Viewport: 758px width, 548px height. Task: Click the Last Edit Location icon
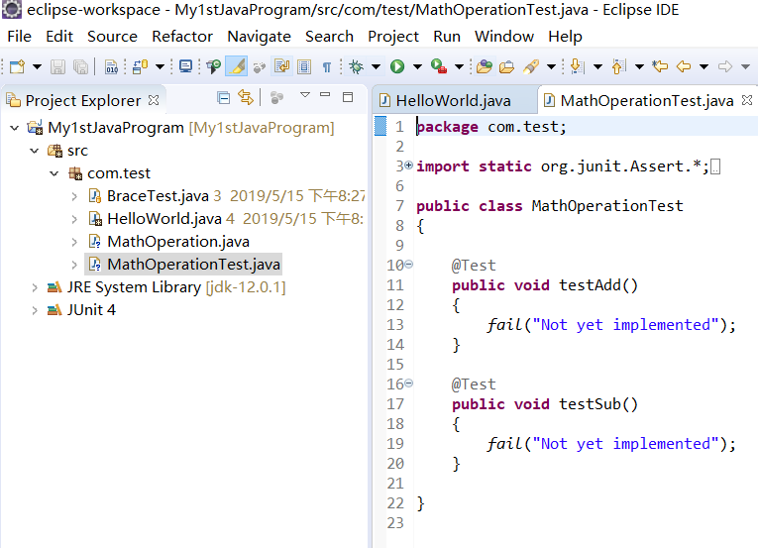click(660, 66)
